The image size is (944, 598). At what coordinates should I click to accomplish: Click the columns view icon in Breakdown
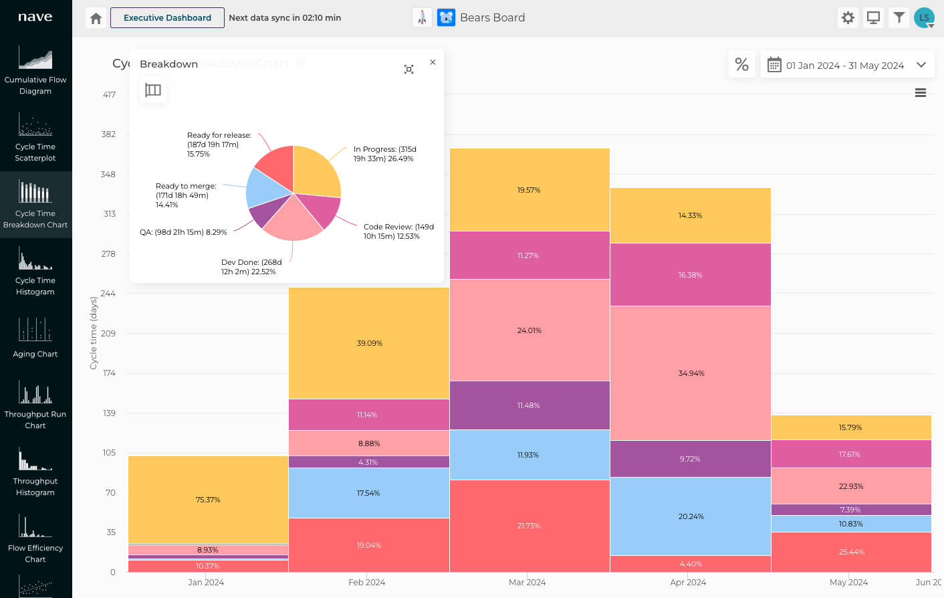coord(153,90)
